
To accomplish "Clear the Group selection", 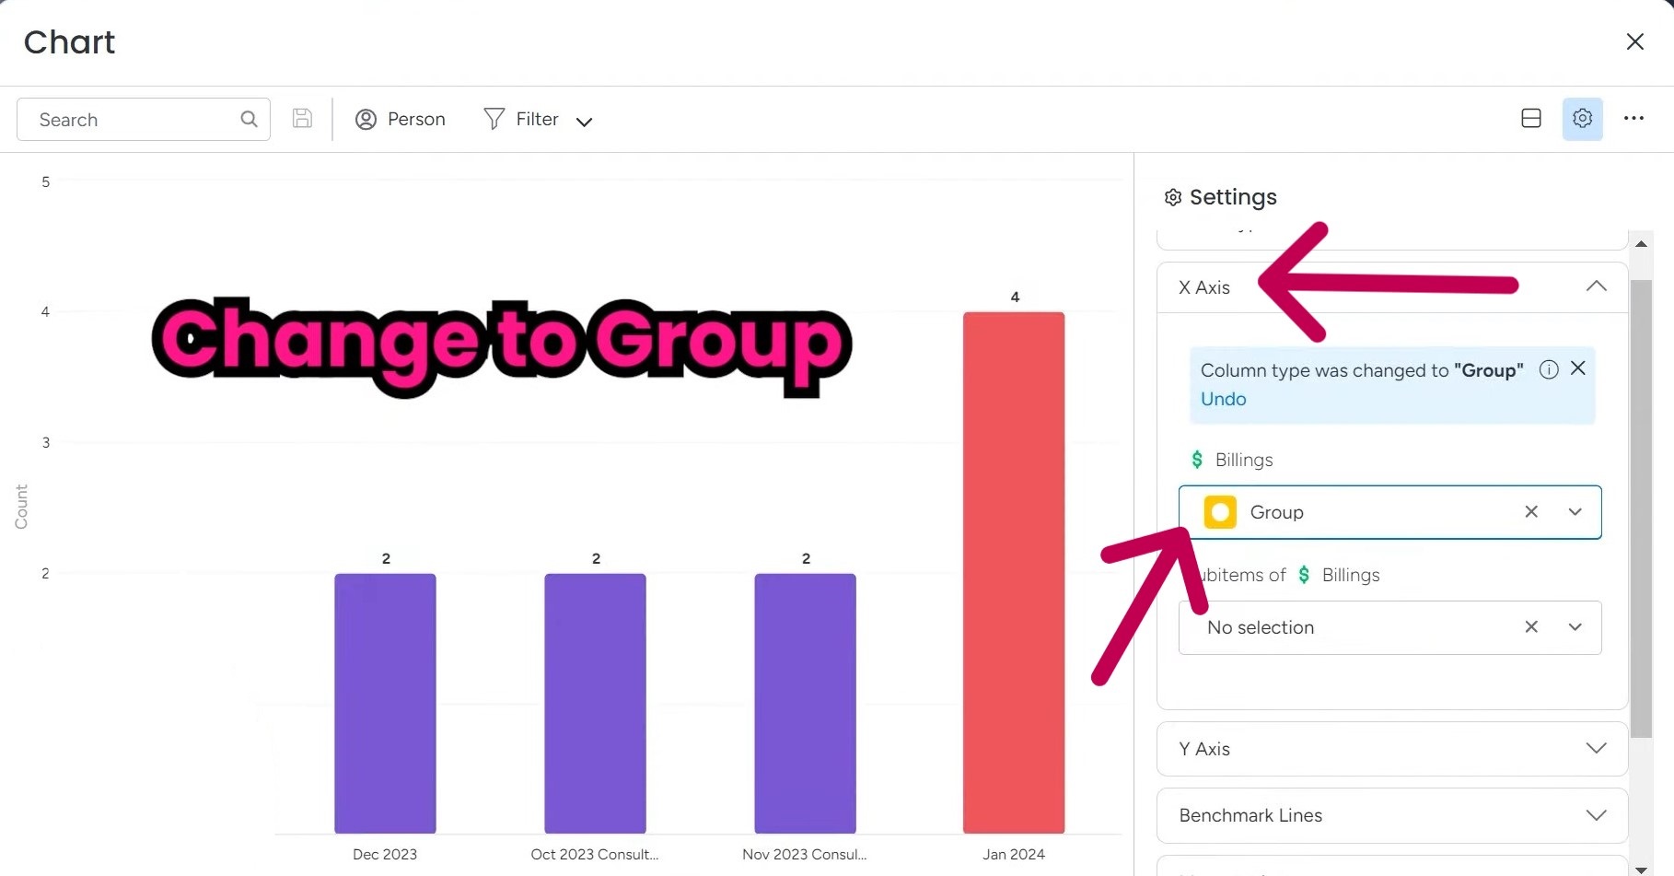I will [1531, 511].
